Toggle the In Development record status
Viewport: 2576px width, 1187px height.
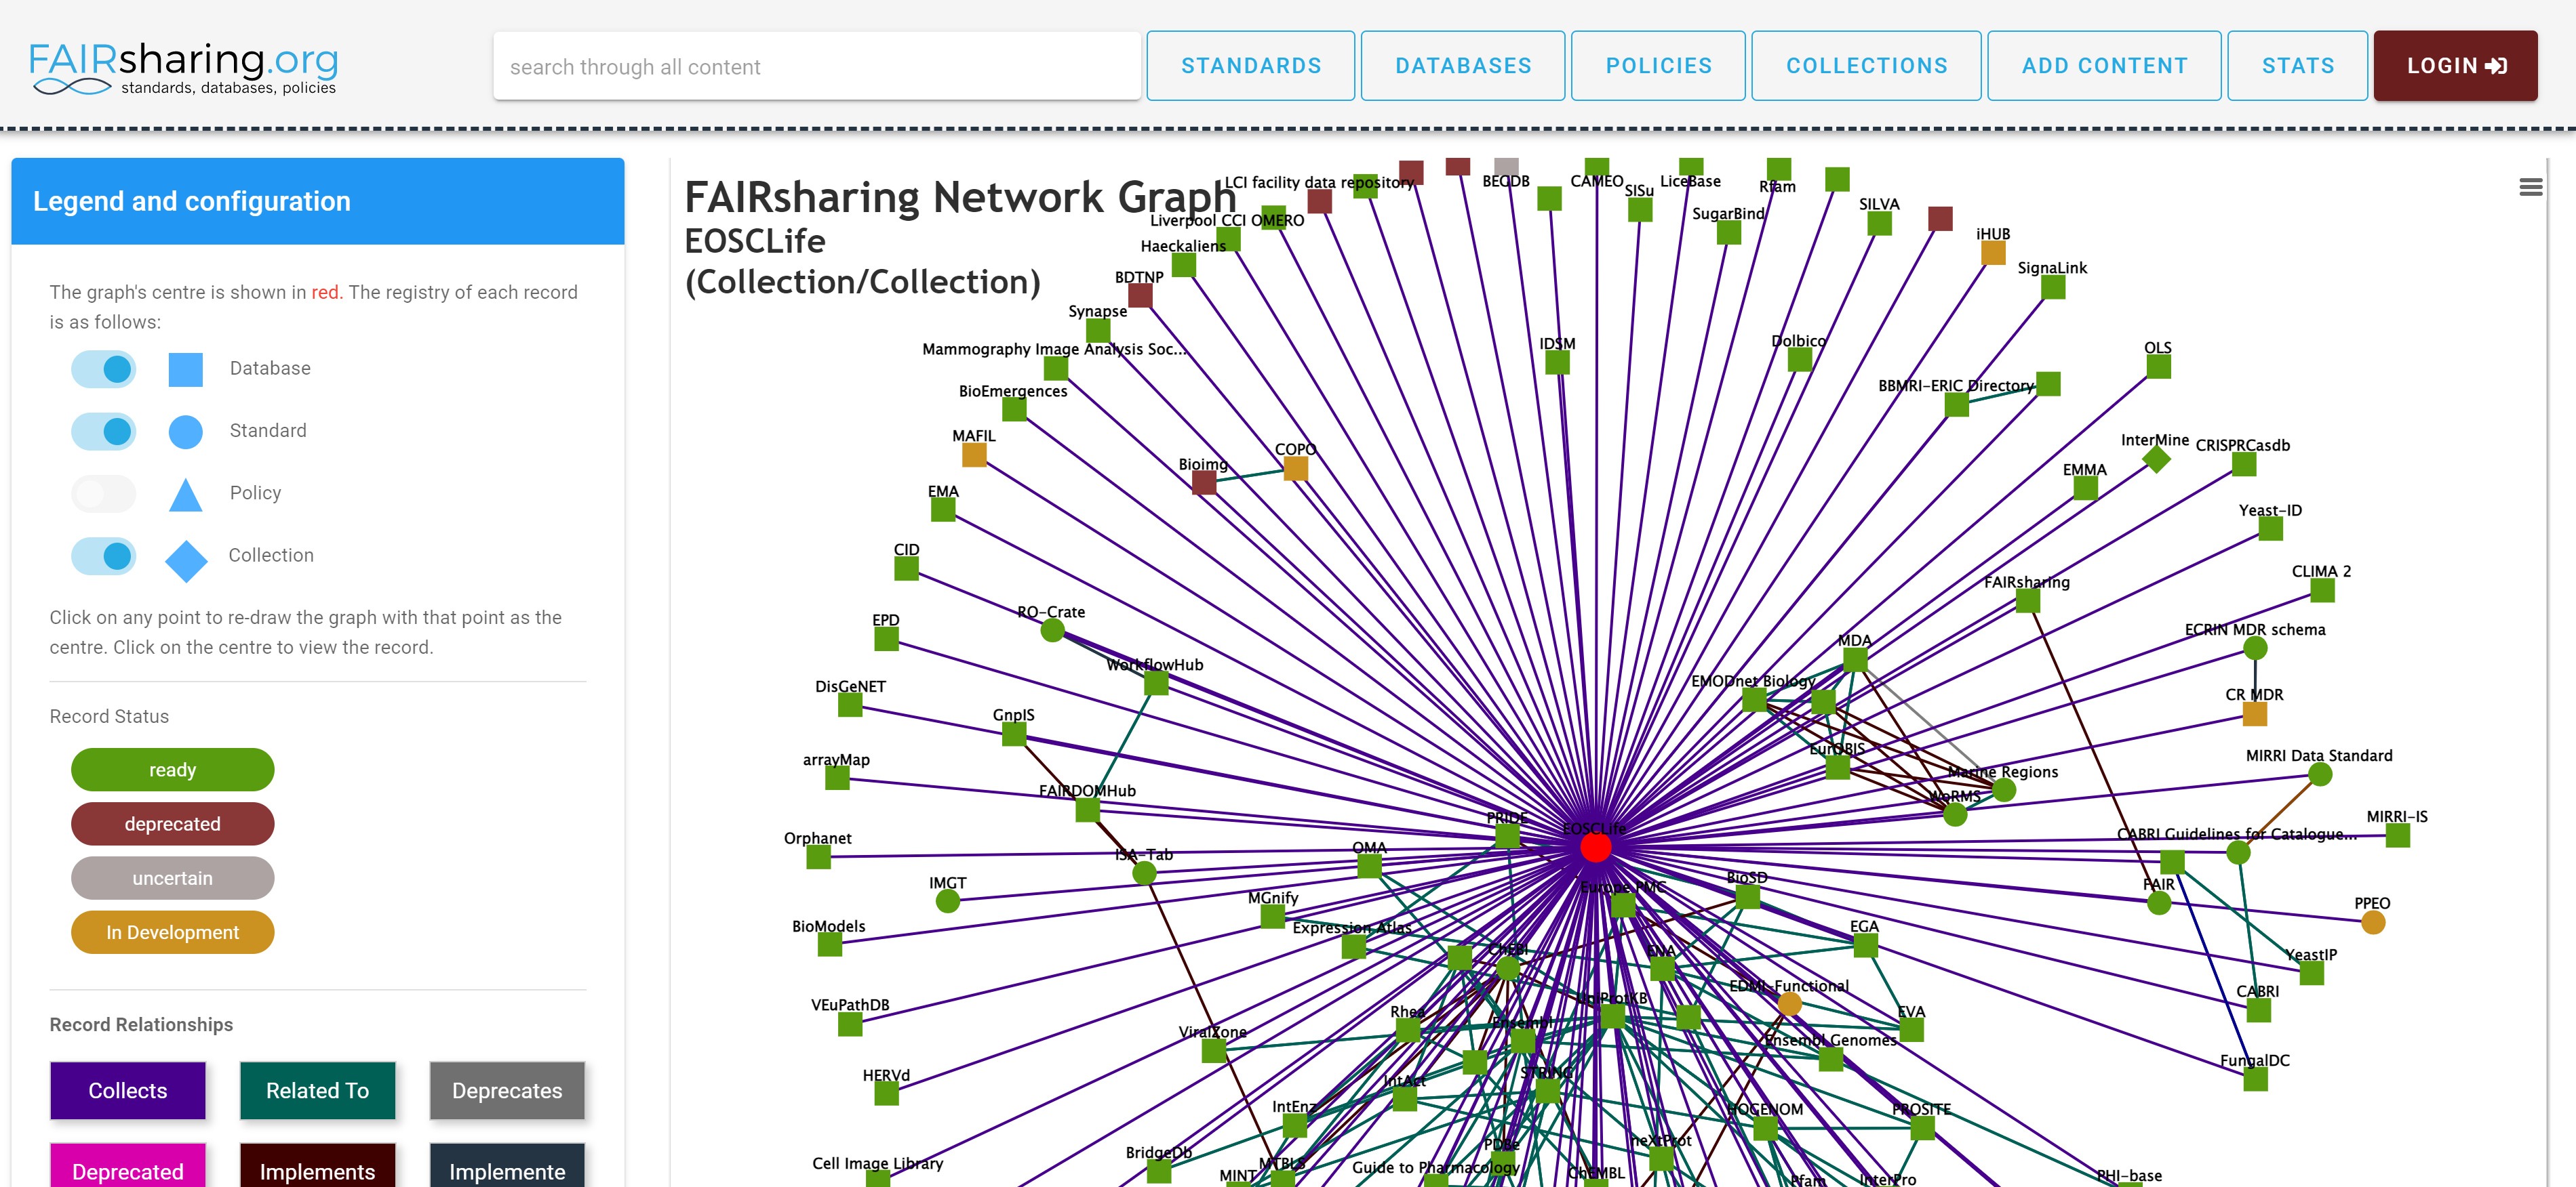172,931
